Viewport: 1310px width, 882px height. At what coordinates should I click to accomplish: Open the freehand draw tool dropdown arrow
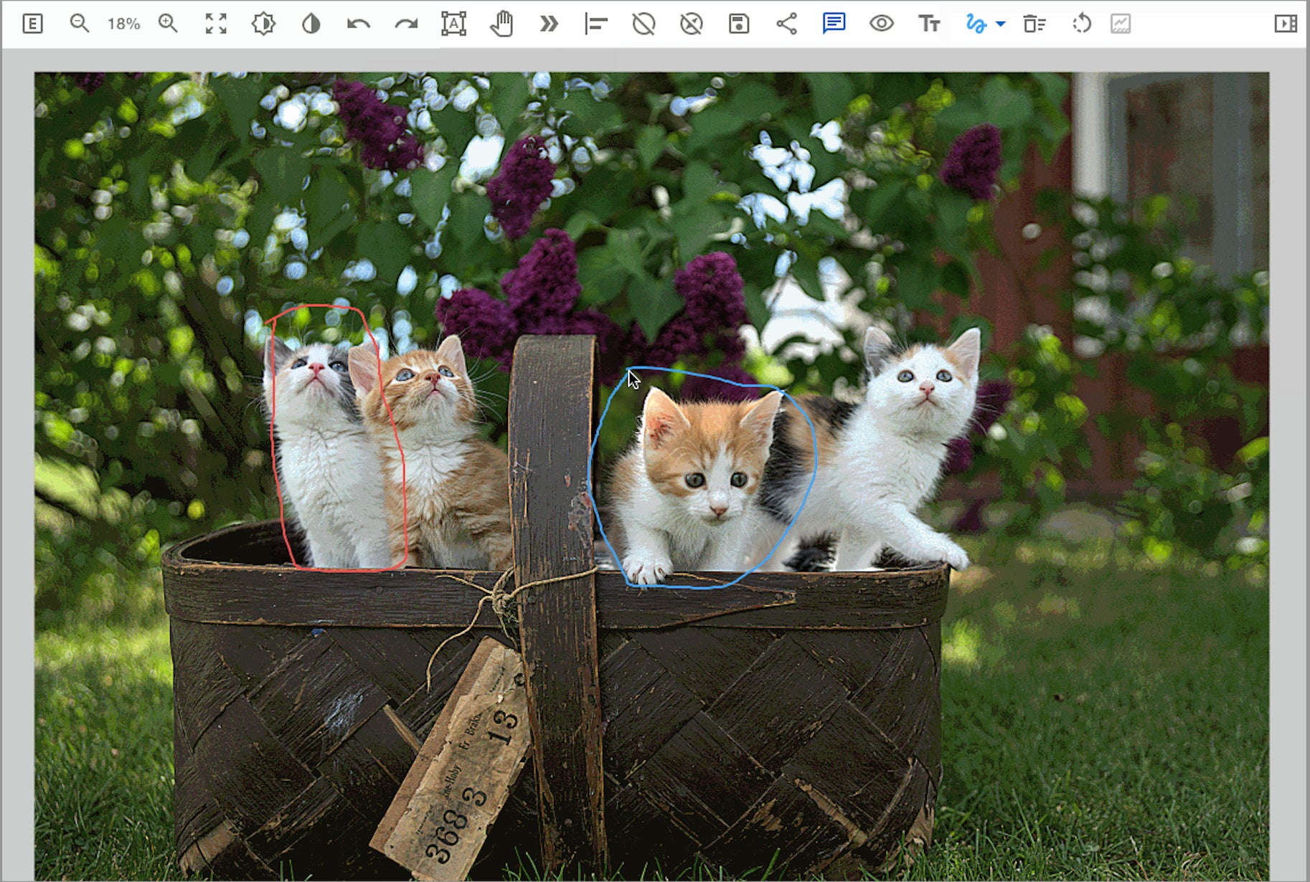pos(1001,24)
